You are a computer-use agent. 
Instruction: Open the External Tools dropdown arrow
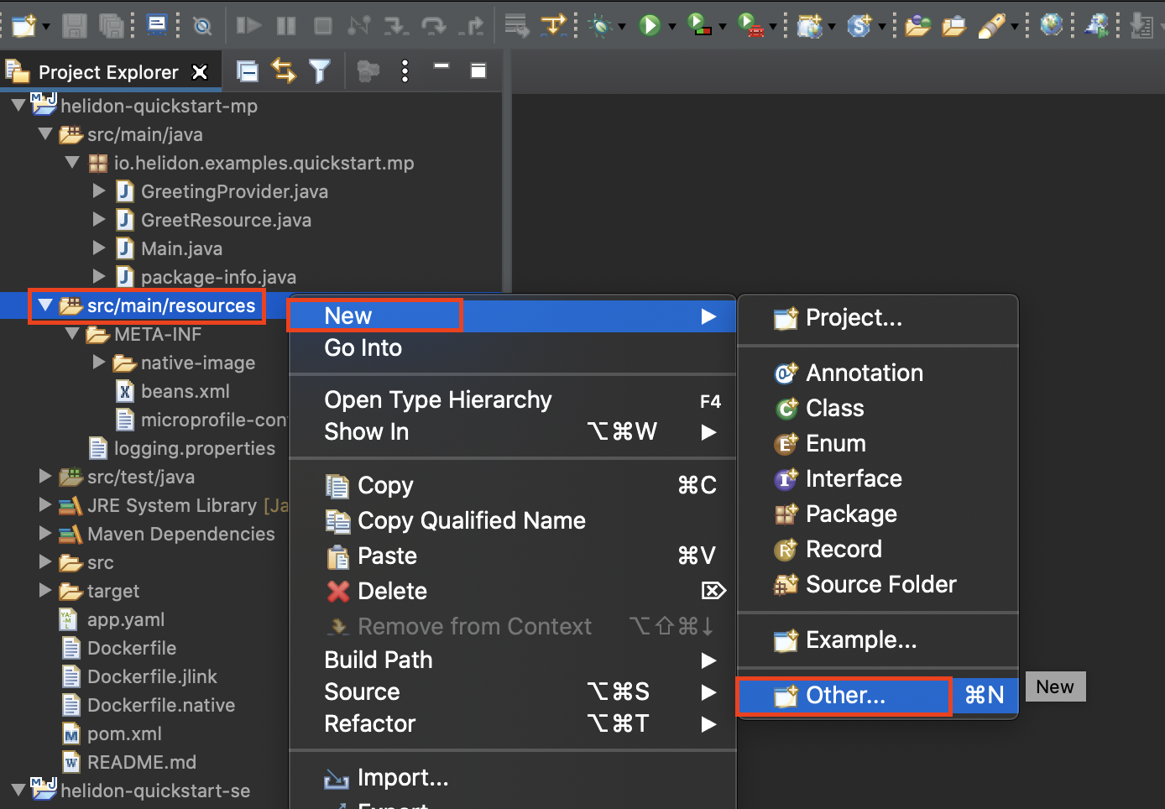point(772,27)
